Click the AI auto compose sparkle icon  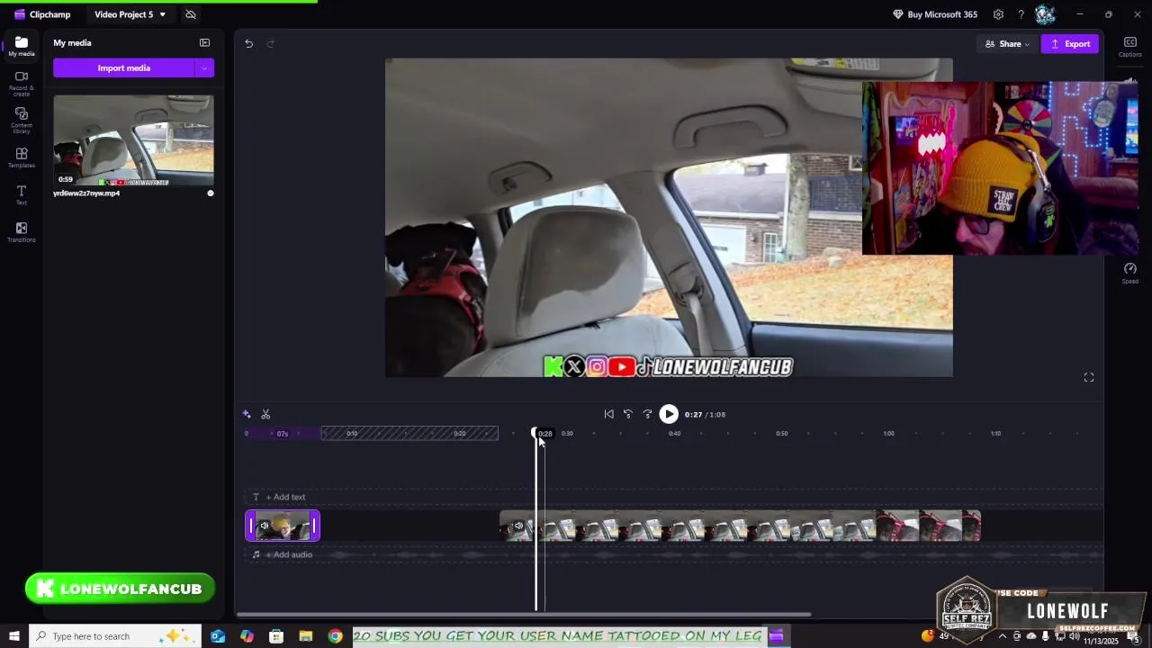(x=247, y=414)
